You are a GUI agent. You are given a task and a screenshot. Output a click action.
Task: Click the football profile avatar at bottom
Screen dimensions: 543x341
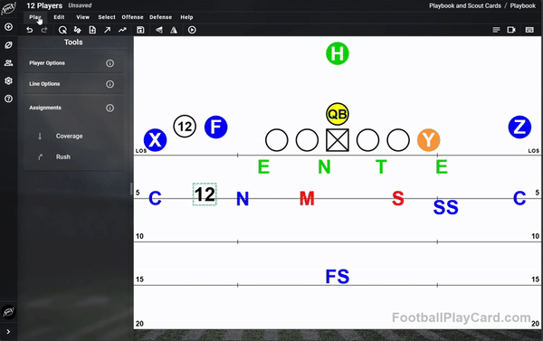(x=9, y=311)
